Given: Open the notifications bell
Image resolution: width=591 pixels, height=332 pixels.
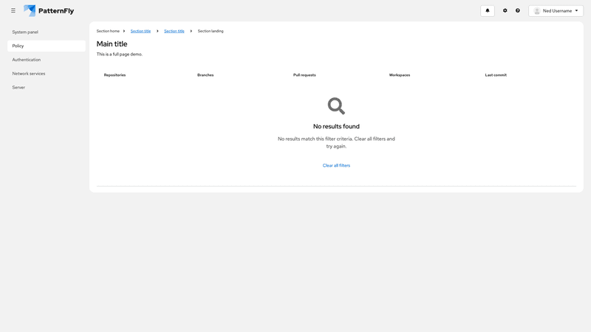Looking at the screenshot, I should coord(488,11).
